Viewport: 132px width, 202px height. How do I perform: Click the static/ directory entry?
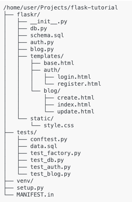tap(42, 119)
